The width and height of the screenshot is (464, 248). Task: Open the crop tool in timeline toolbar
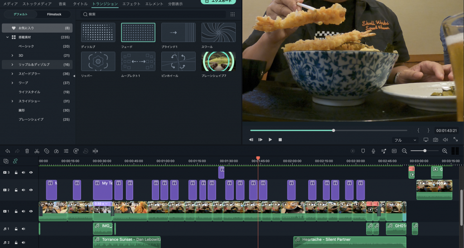(x=47, y=151)
